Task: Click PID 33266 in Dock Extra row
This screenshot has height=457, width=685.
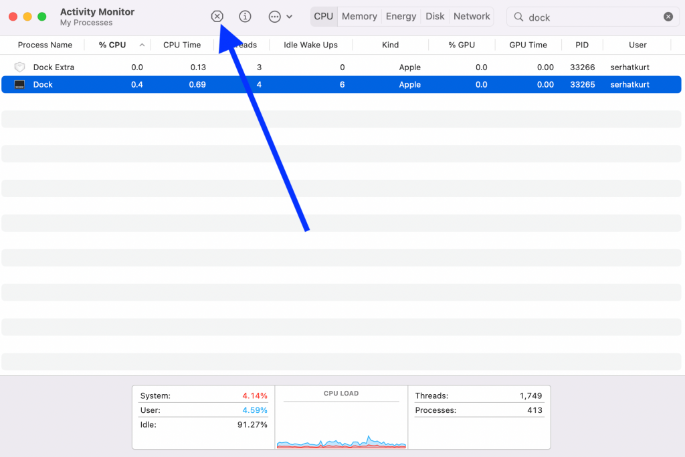Action: [x=583, y=67]
